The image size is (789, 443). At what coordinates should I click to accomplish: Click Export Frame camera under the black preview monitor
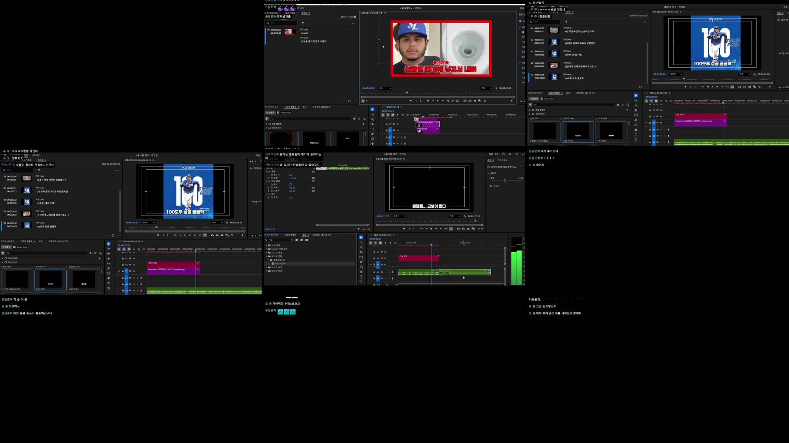(x=468, y=229)
